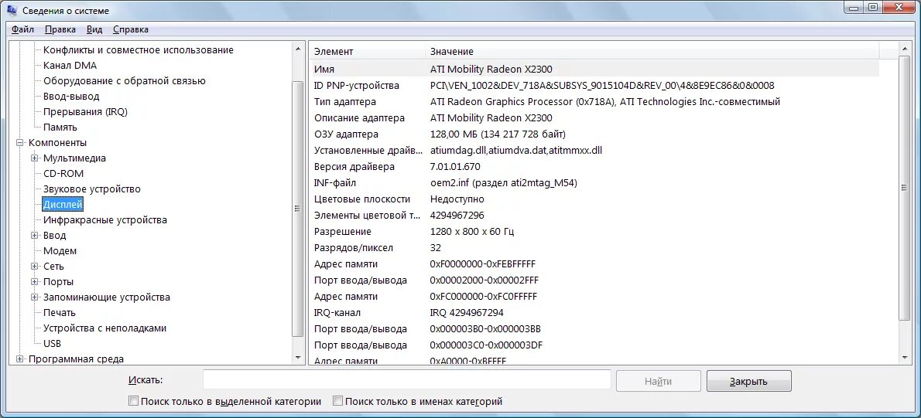Select the Версия драйвера row
Screen dimensions: 921x418
tap(594, 166)
